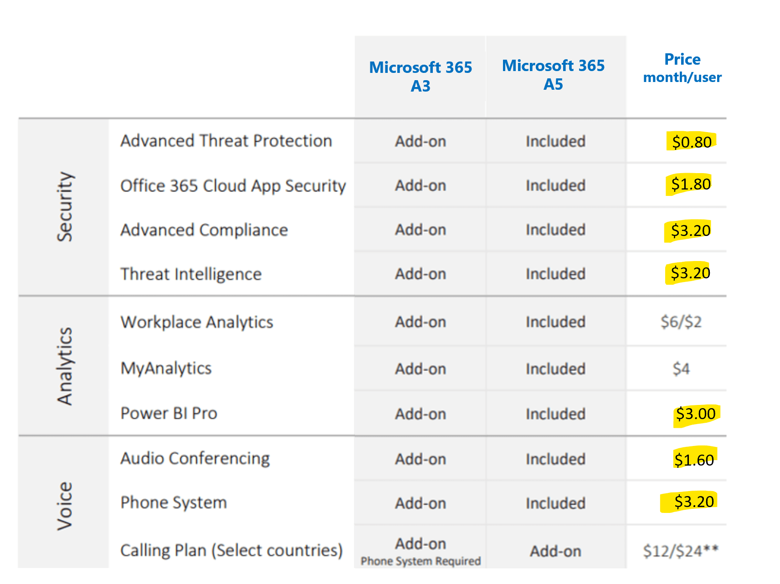The height and width of the screenshot is (584, 780).
Task: Click A5 Included cell for MyAnalytics
Action: 555,369
